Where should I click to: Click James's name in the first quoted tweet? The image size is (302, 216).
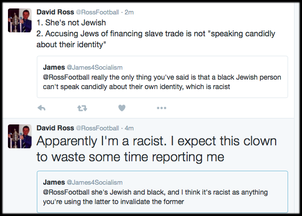tap(54, 67)
